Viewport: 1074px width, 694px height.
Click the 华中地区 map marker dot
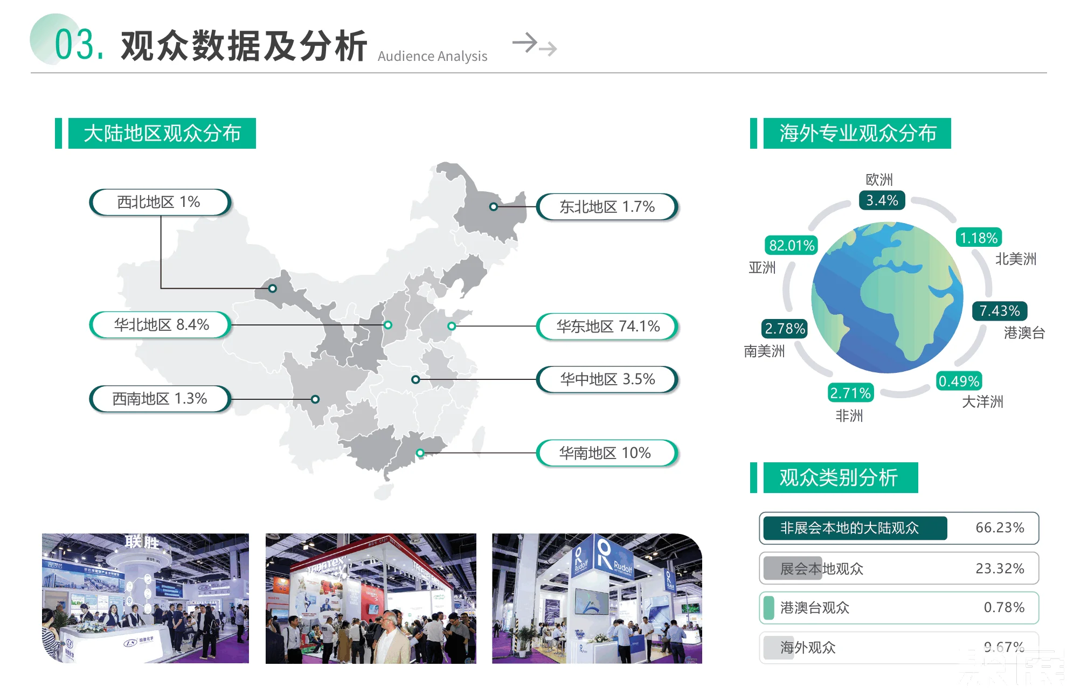(415, 380)
